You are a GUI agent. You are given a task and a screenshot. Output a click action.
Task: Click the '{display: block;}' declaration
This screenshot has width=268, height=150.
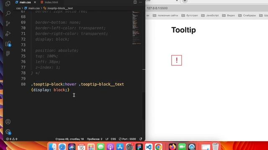pos(50,90)
